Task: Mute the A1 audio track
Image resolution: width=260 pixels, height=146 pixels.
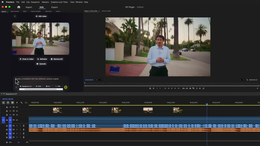Action: coord(17,126)
